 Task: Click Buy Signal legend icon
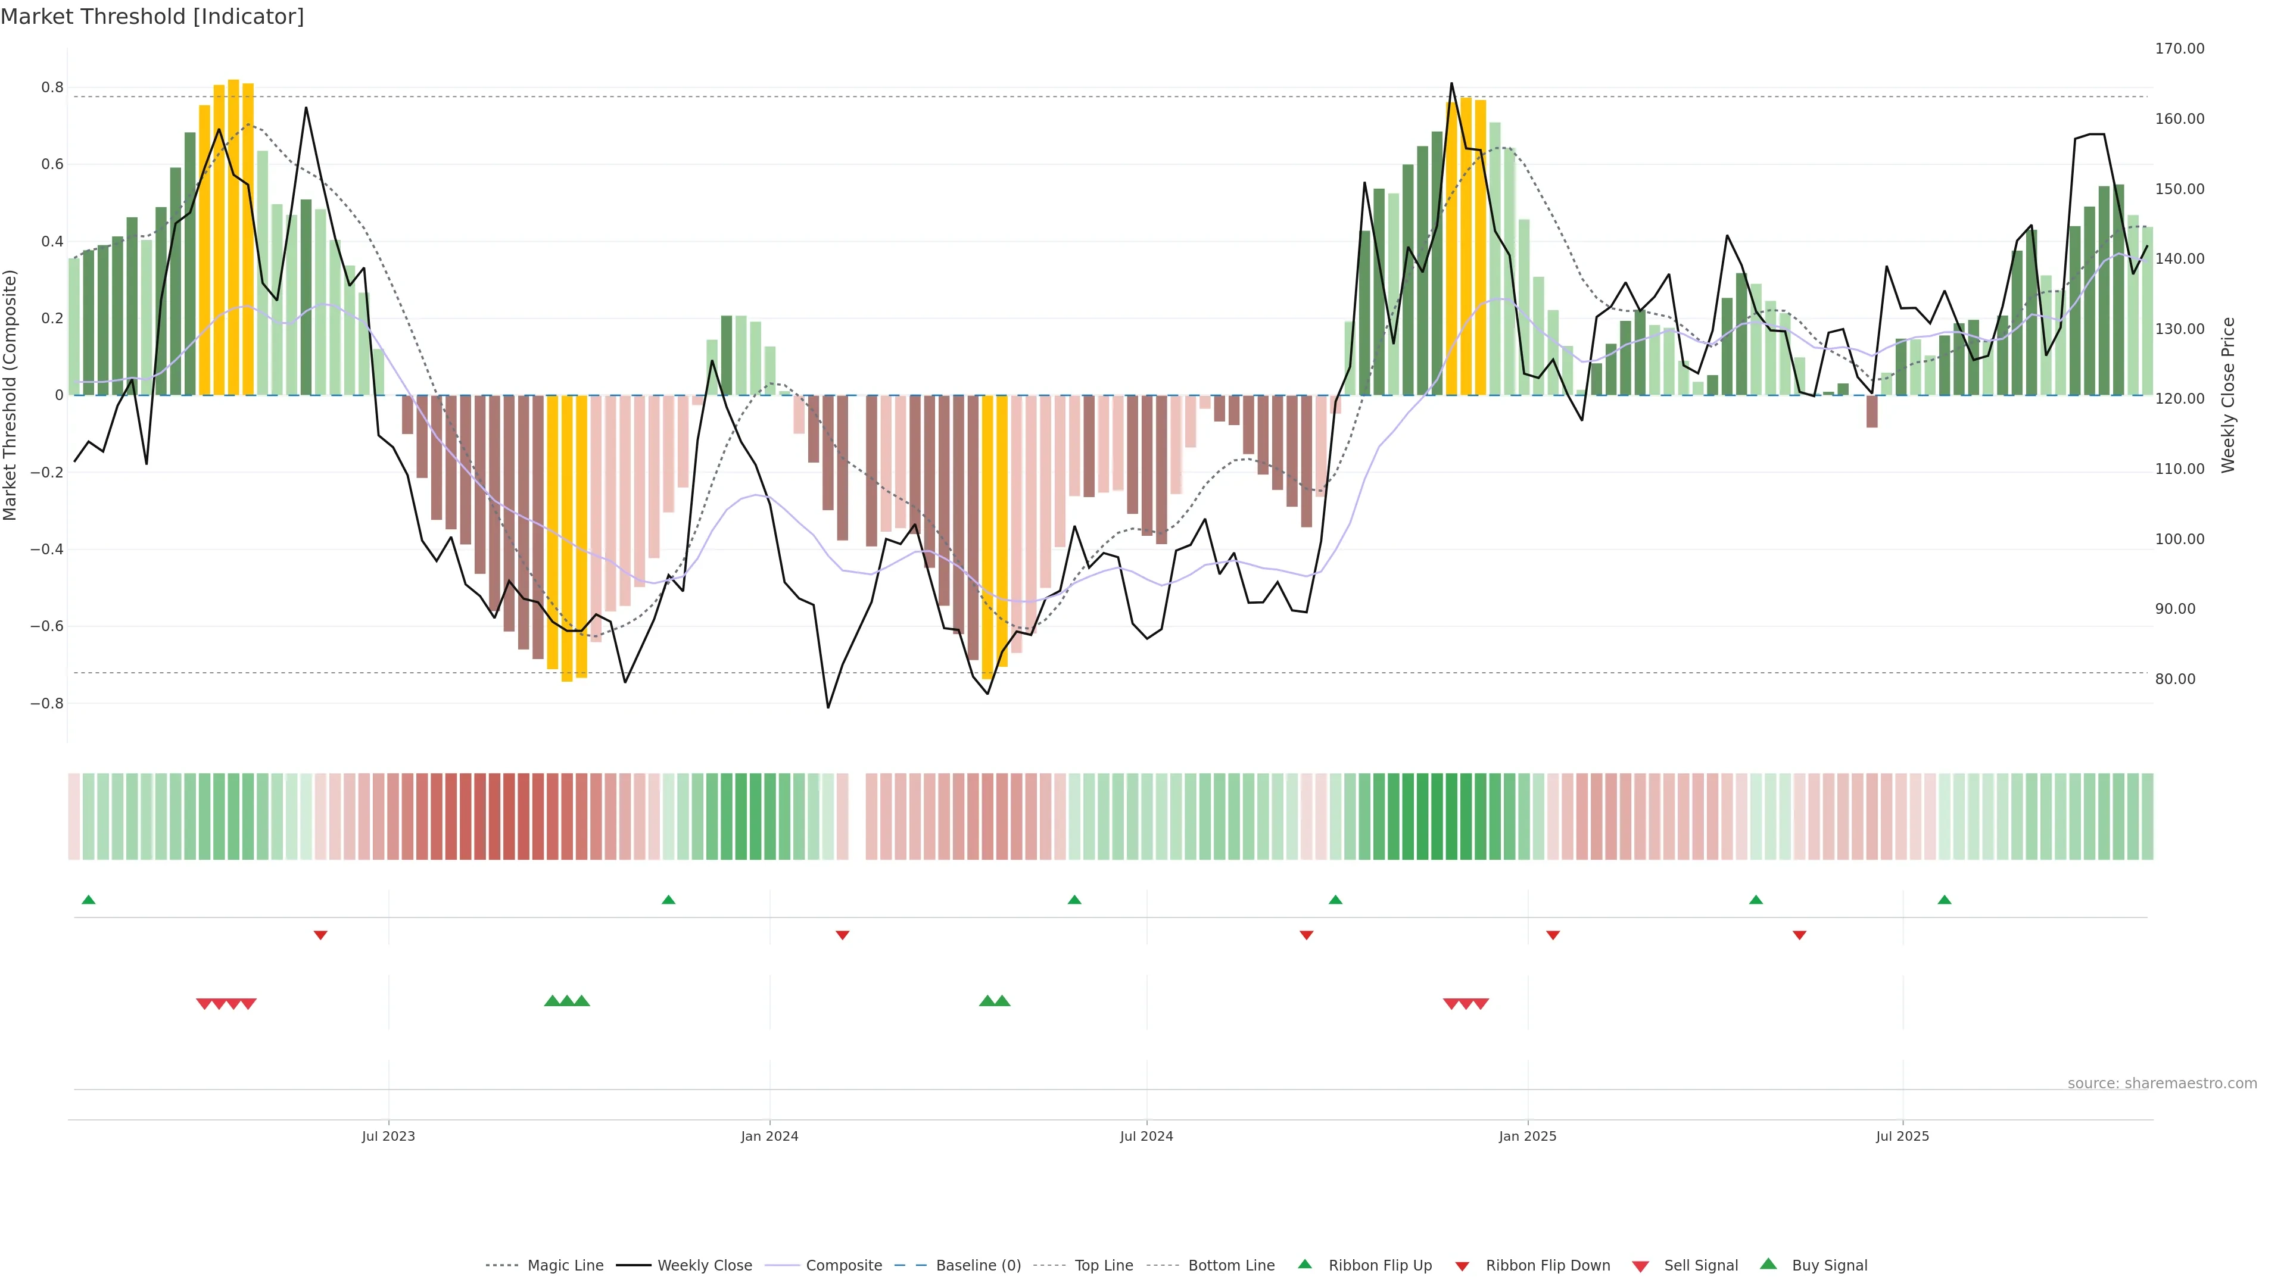point(1768,1264)
